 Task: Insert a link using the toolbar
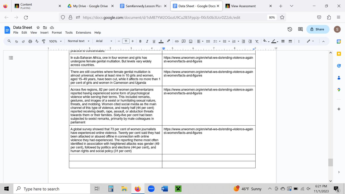(177, 41)
